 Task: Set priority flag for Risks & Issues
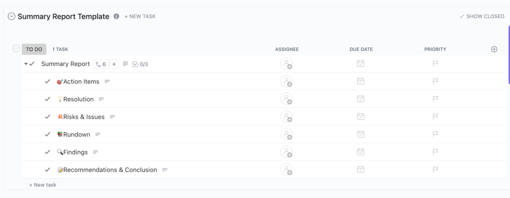(435, 117)
